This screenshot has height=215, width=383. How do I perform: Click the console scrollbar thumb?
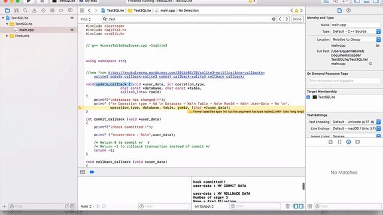303,186
